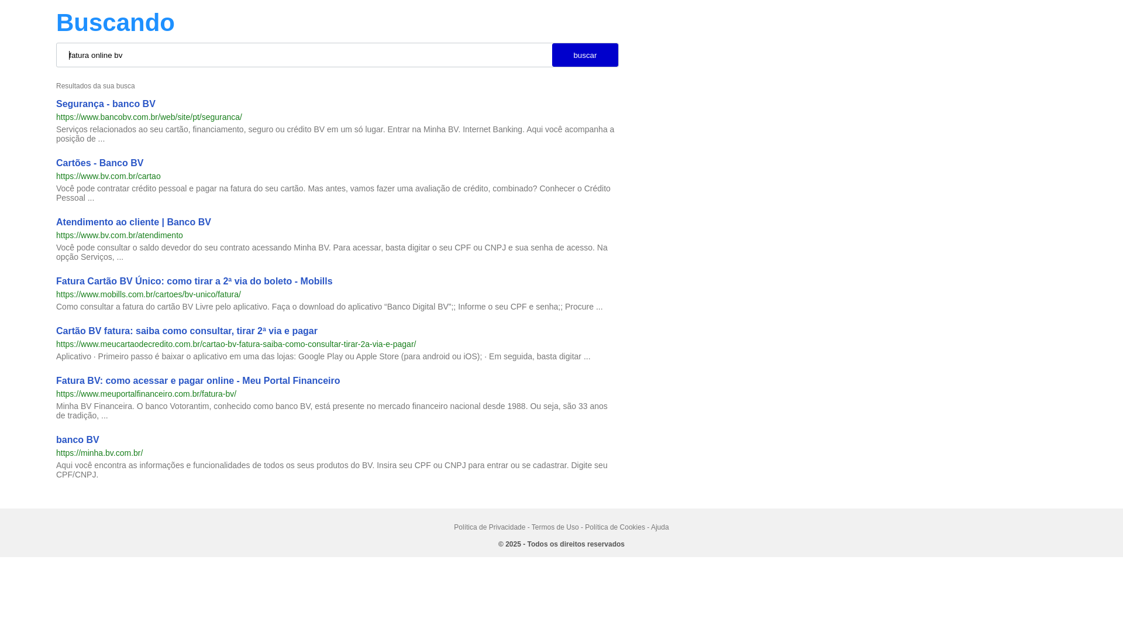The width and height of the screenshot is (1123, 632).
Task: Open the 'Cartões - Banco BV' result
Action: tap(99, 163)
